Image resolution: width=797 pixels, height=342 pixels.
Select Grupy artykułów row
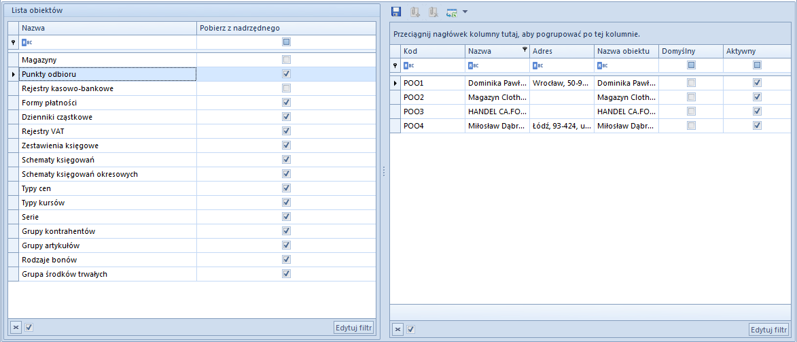pos(192,245)
